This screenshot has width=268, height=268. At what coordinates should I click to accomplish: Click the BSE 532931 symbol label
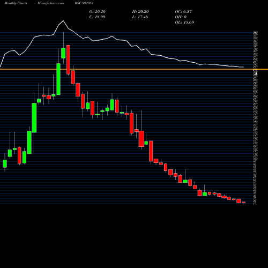pos(84,3)
